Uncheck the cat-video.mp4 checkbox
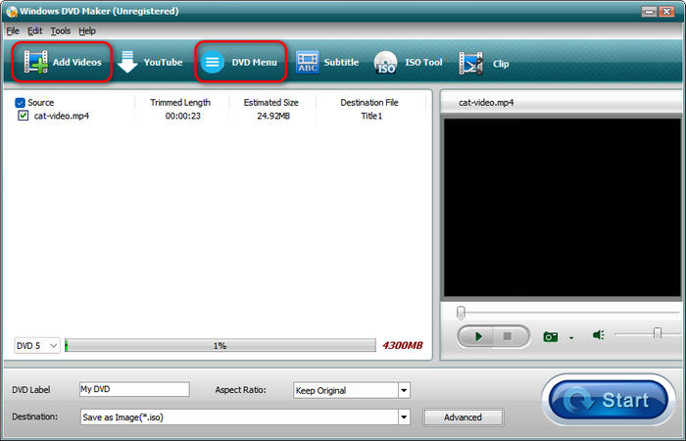The image size is (686, 441). tap(24, 116)
